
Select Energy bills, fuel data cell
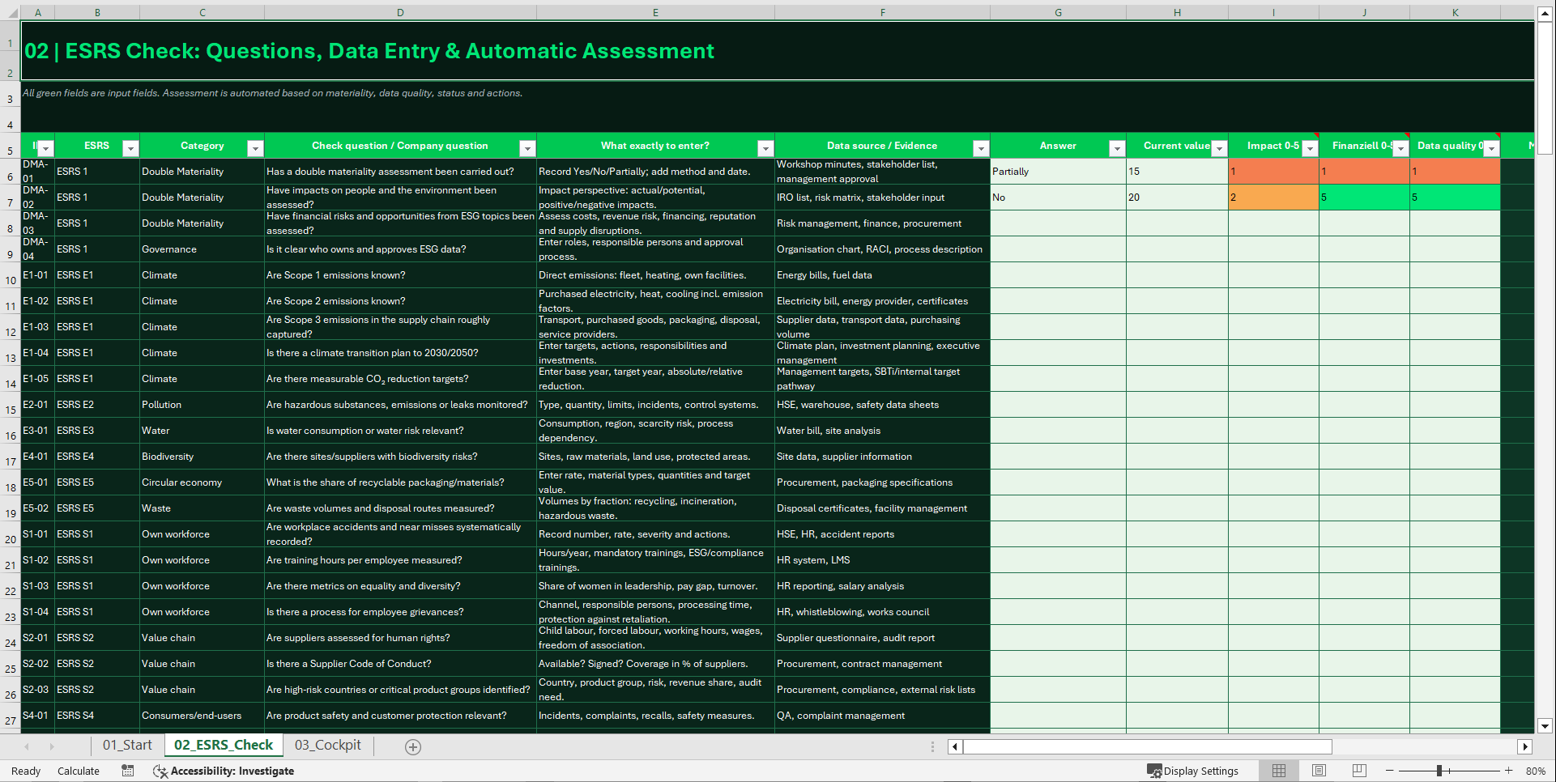click(x=882, y=275)
